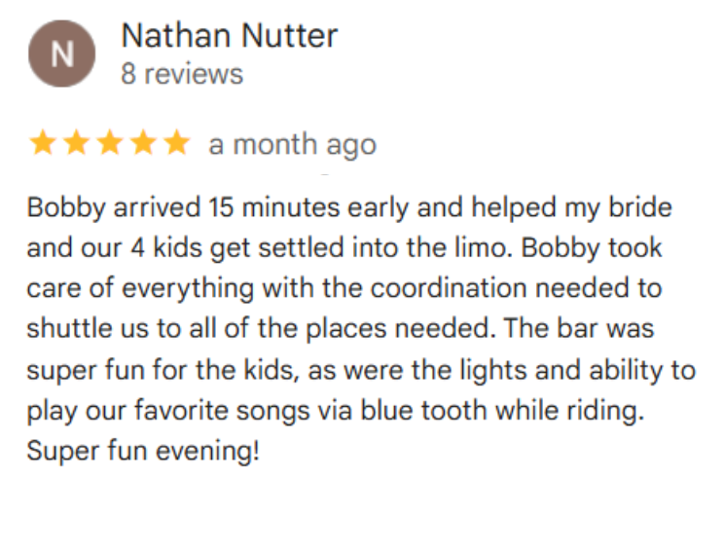Image resolution: width=724 pixels, height=551 pixels.
Task: Click the line starting "care of everything"
Action: (x=344, y=289)
